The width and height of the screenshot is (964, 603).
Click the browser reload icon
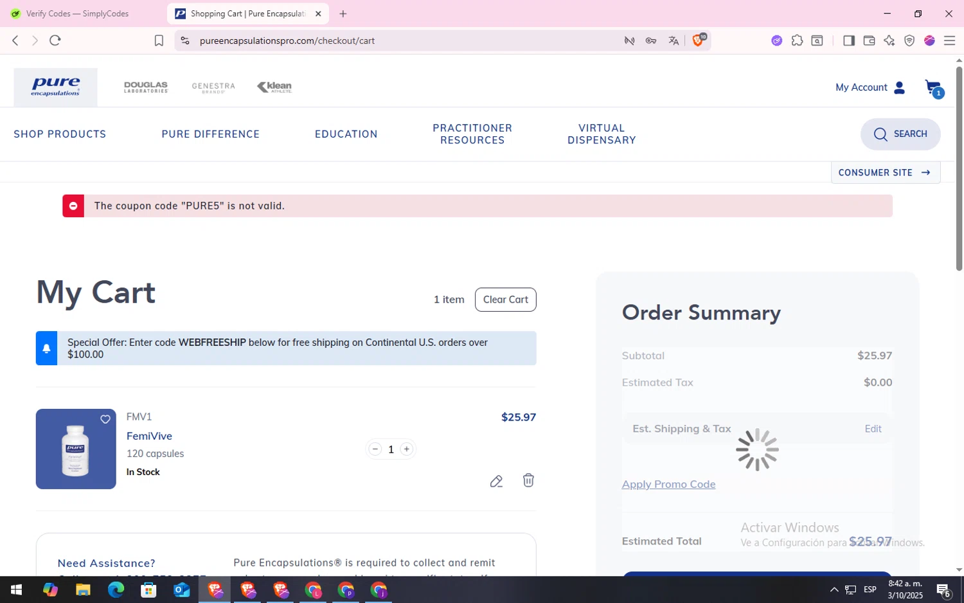55,40
